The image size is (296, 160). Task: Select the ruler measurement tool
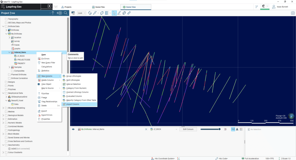tap(129, 13)
